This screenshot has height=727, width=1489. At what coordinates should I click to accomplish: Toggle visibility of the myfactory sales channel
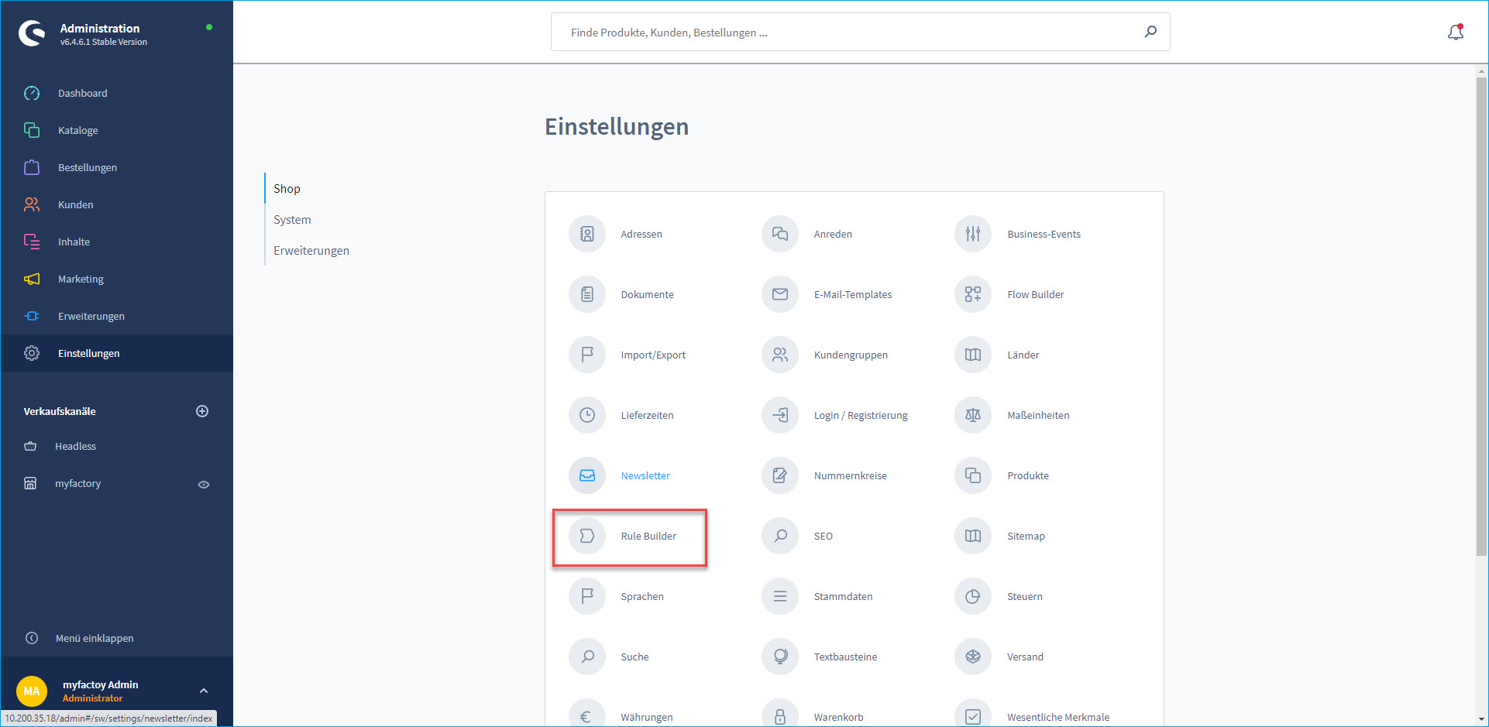[203, 484]
